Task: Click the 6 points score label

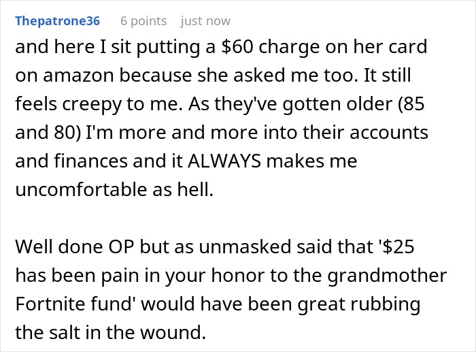Action: 143,21
